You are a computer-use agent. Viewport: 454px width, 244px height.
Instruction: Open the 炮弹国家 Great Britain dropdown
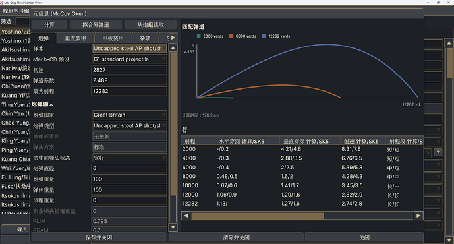pos(129,115)
